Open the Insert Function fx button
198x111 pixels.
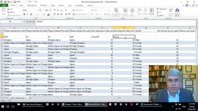[x=34, y=22]
